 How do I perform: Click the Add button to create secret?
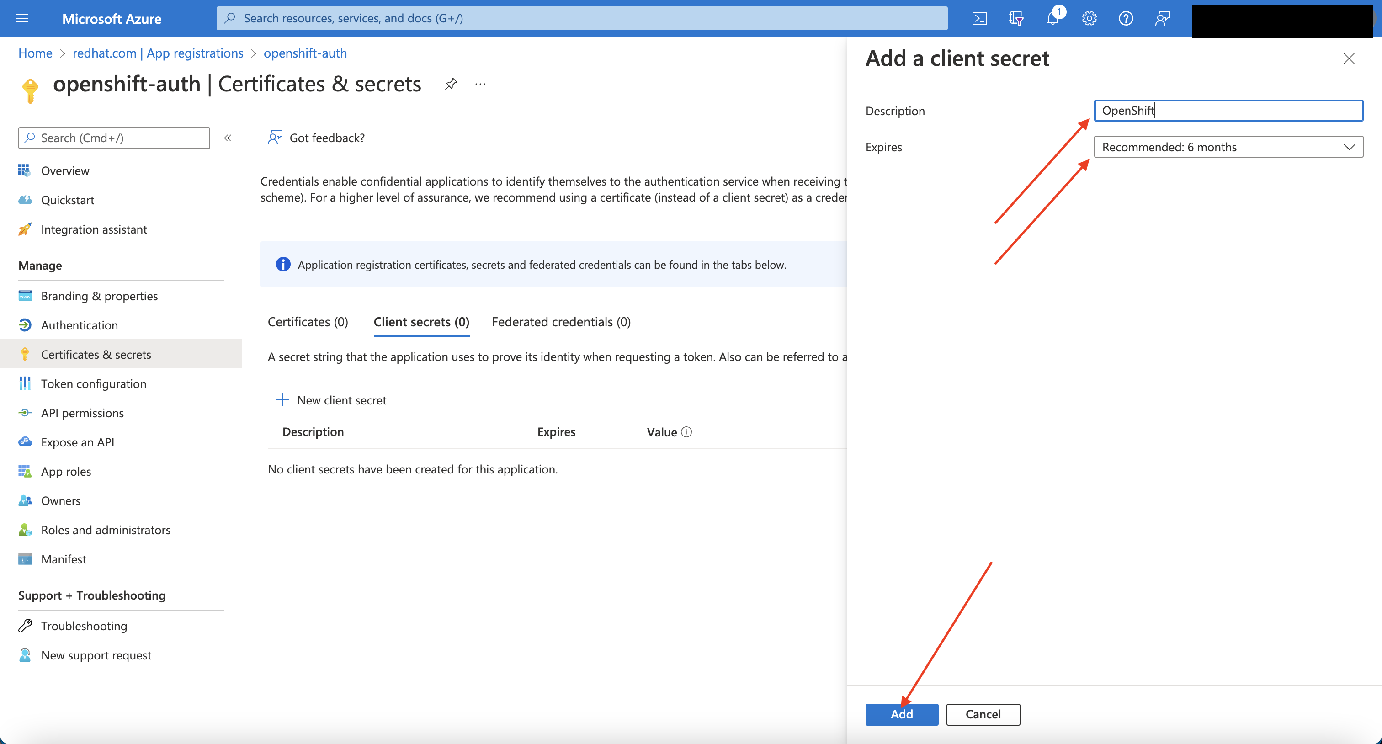902,714
